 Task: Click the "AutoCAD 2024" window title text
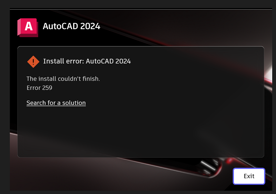click(71, 26)
